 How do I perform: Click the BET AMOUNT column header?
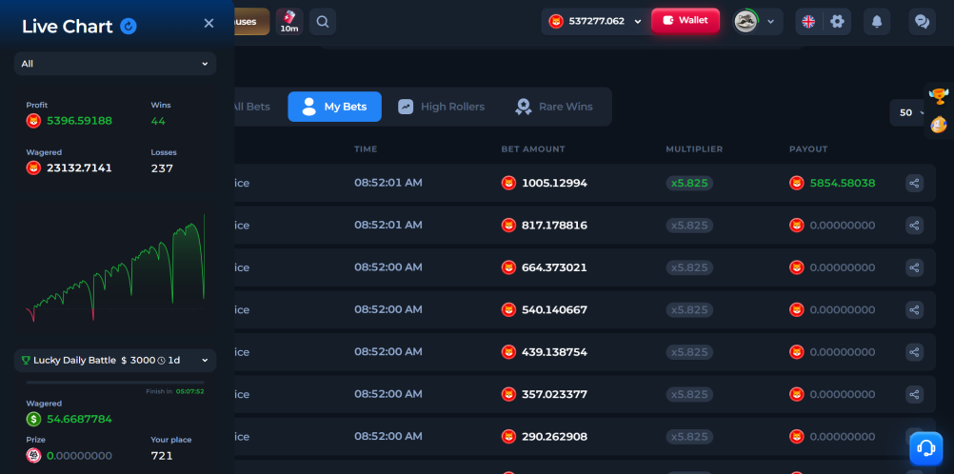[x=533, y=149]
